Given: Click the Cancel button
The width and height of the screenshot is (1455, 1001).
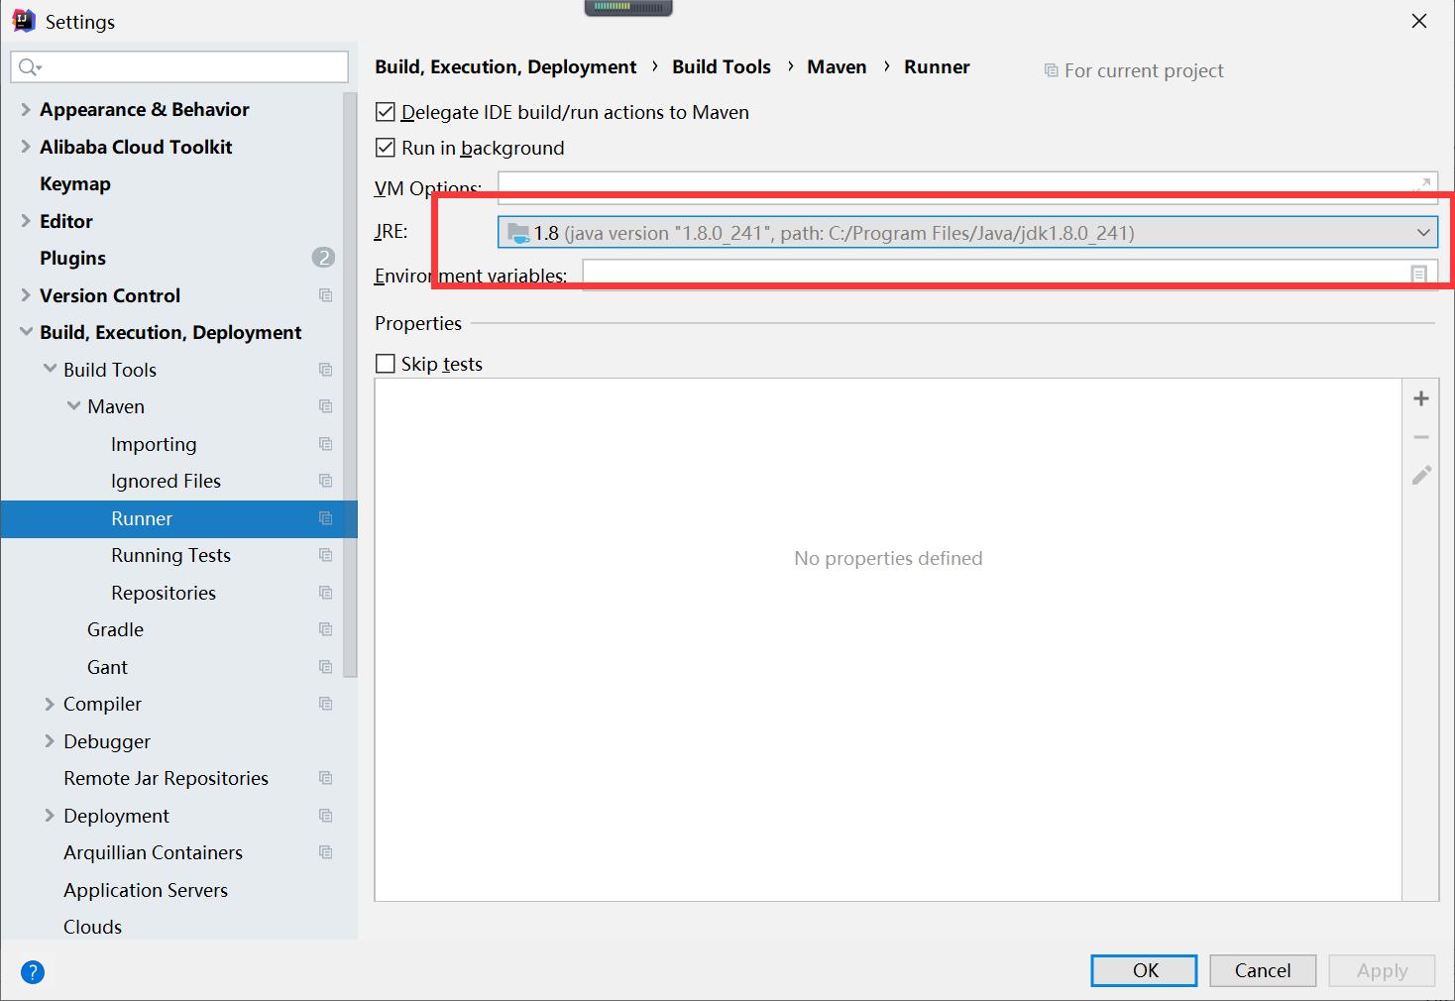Looking at the screenshot, I should coord(1262,970).
